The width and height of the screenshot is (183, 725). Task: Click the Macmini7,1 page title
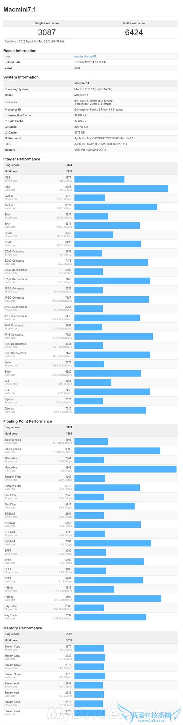coord(20,10)
